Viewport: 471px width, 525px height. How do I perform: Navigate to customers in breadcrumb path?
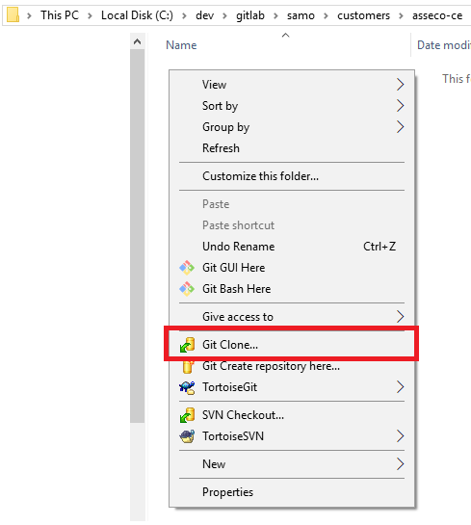tap(363, 15)
